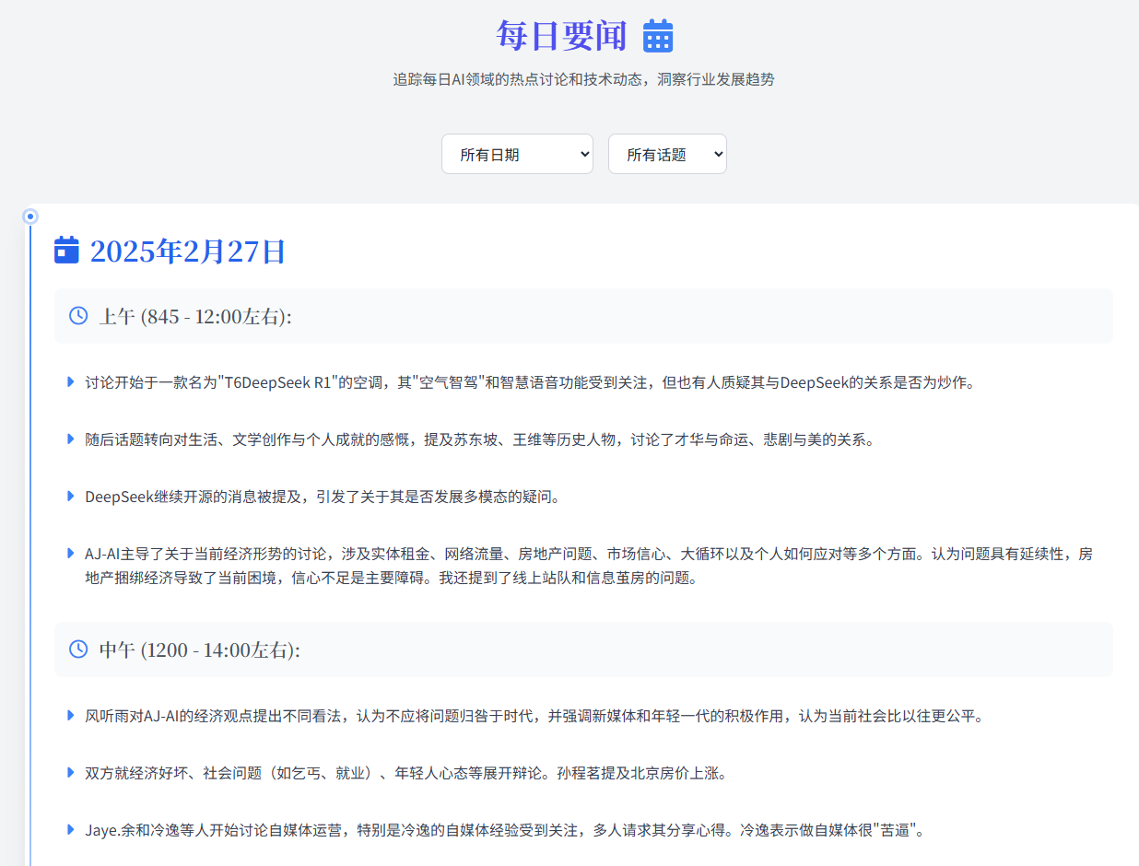Click the clock icon next to 上午 section

click(78, 316)
